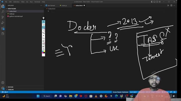Toggle Primary Side Bar layout icon
This screenshot has width=181, height=101.
(x=152, y=2)
